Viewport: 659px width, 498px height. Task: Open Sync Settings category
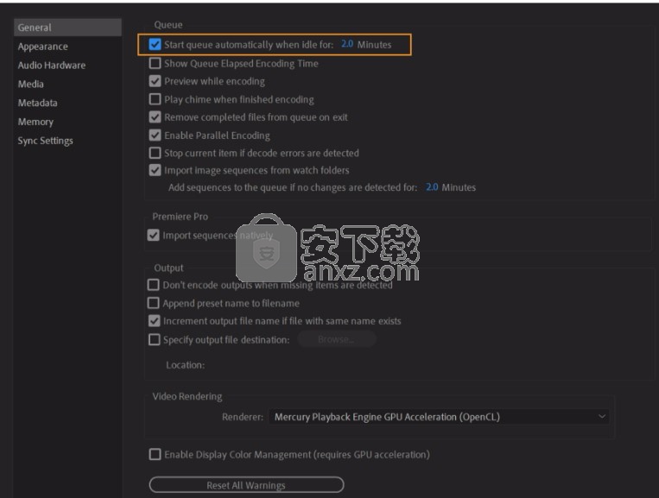point(45,141)
